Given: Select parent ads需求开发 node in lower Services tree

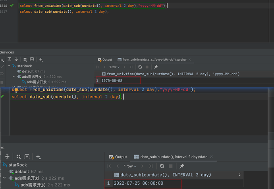Looking at the screenshot, I should [36, 178].
